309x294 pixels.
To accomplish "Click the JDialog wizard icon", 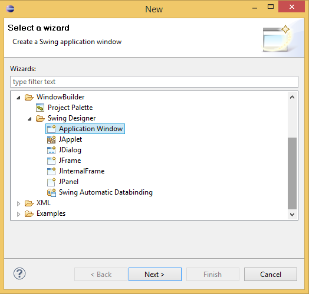I will pyautogui.click(x=51, y=150).
